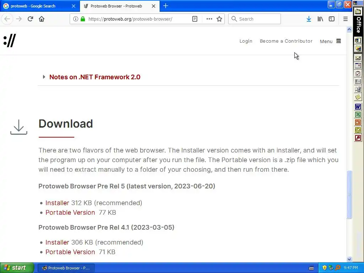This screenshot has height=273, width=364.
Task: Open the downloads panel arrow
Action: pyautogui.click(x=309, y=19)
